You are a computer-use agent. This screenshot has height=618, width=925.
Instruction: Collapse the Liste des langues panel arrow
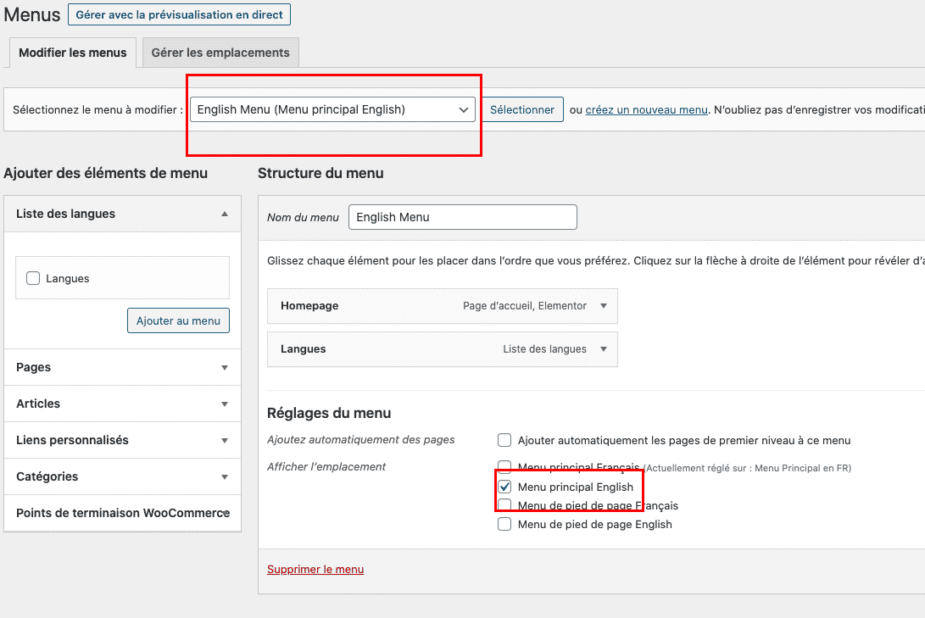(x=225, y=214)
